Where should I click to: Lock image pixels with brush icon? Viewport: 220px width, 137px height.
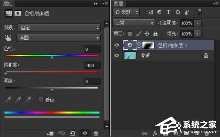click(138, 34)
